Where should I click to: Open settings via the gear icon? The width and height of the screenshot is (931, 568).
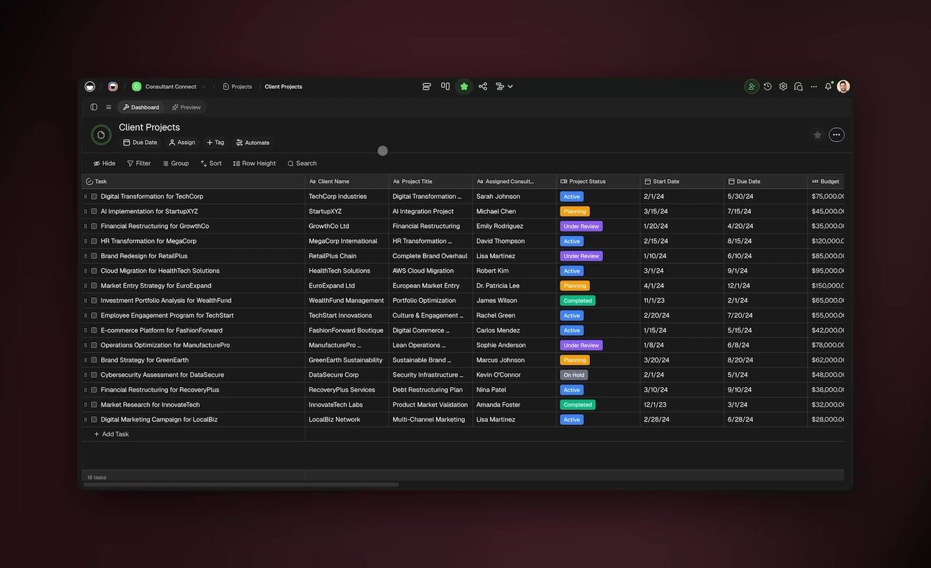click(783, 87)
